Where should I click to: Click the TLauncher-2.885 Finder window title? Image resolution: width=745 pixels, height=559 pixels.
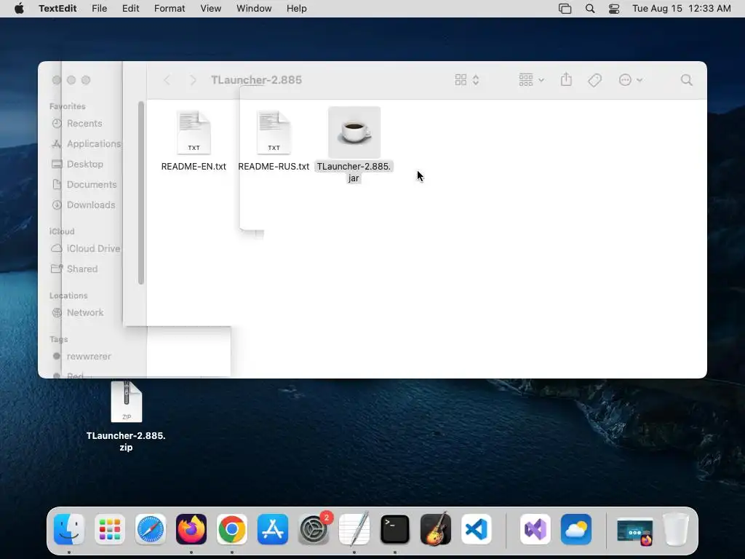click(257, 80)
